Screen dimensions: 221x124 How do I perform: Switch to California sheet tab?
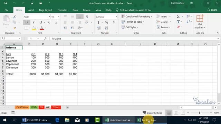point(22,107)
